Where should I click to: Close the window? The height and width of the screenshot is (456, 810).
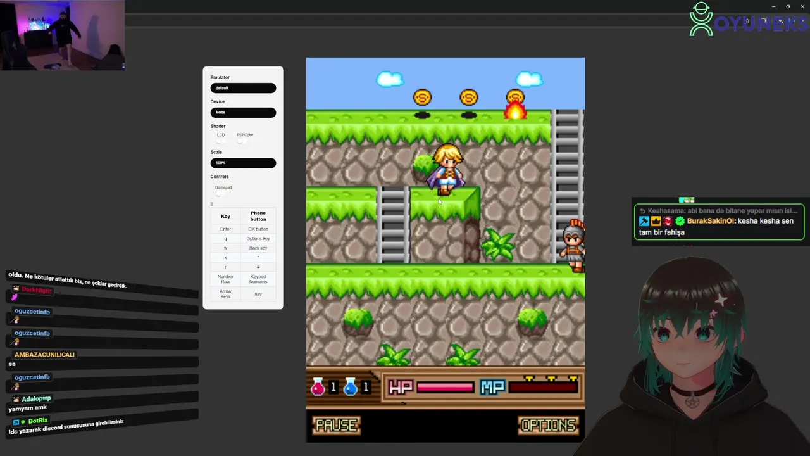[802, 6]
